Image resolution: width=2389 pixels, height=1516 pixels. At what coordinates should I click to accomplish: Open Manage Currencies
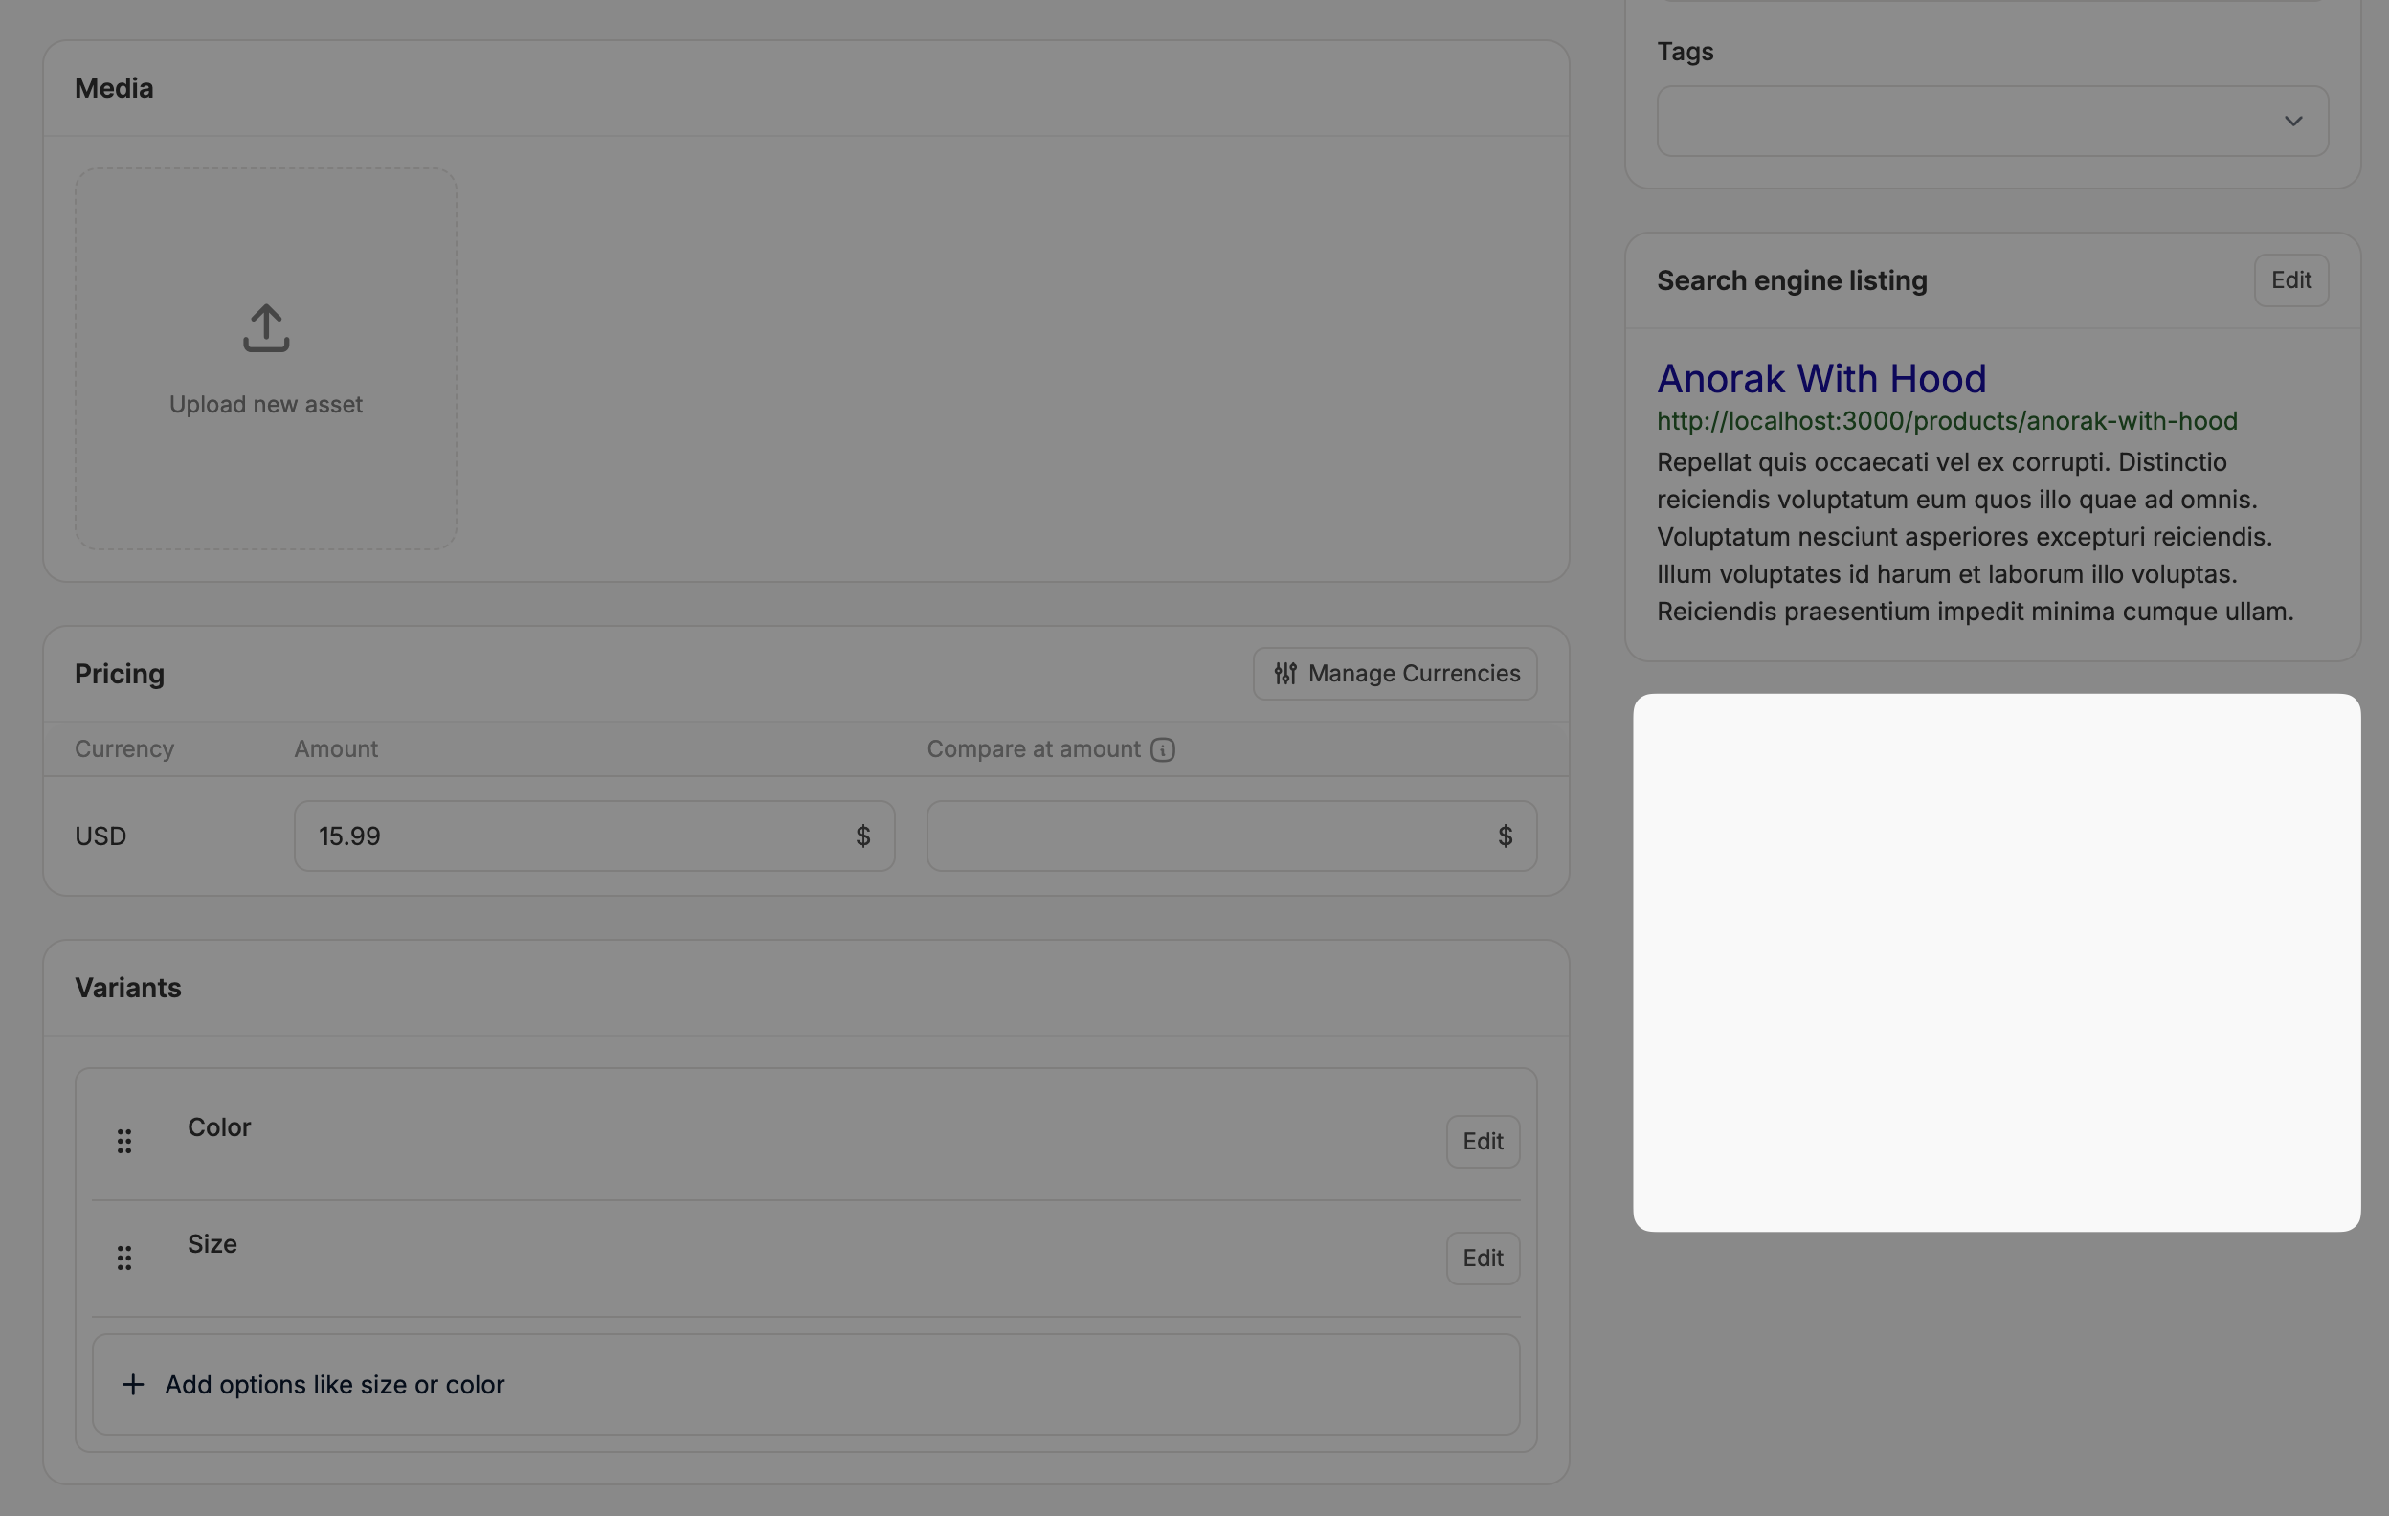click(x=1395, y=674)
